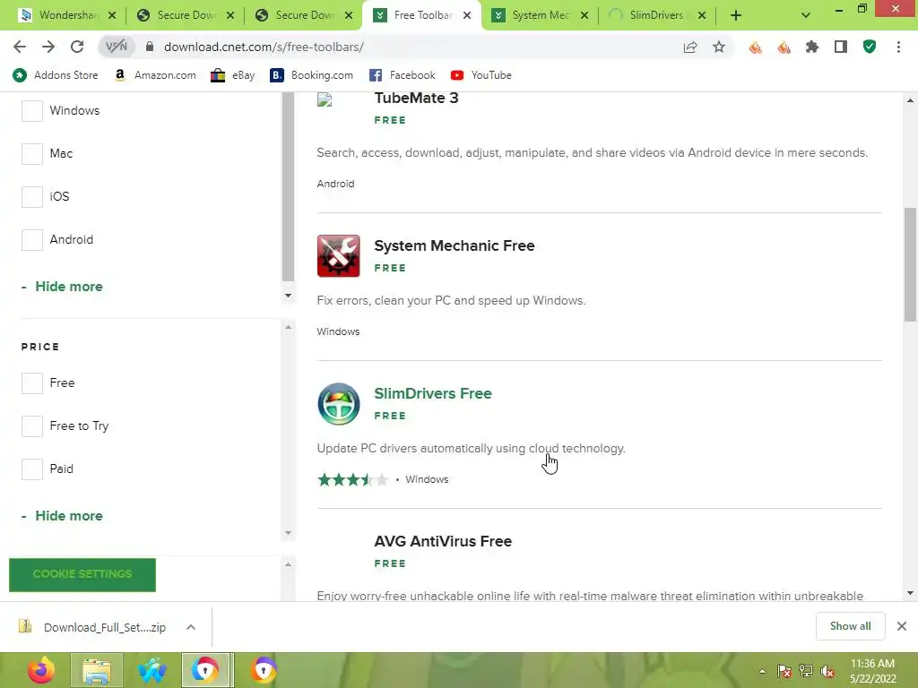The height and width of the screenshot is (688, 918).
Task: Open the network tray icon
Action: (806, 671)
